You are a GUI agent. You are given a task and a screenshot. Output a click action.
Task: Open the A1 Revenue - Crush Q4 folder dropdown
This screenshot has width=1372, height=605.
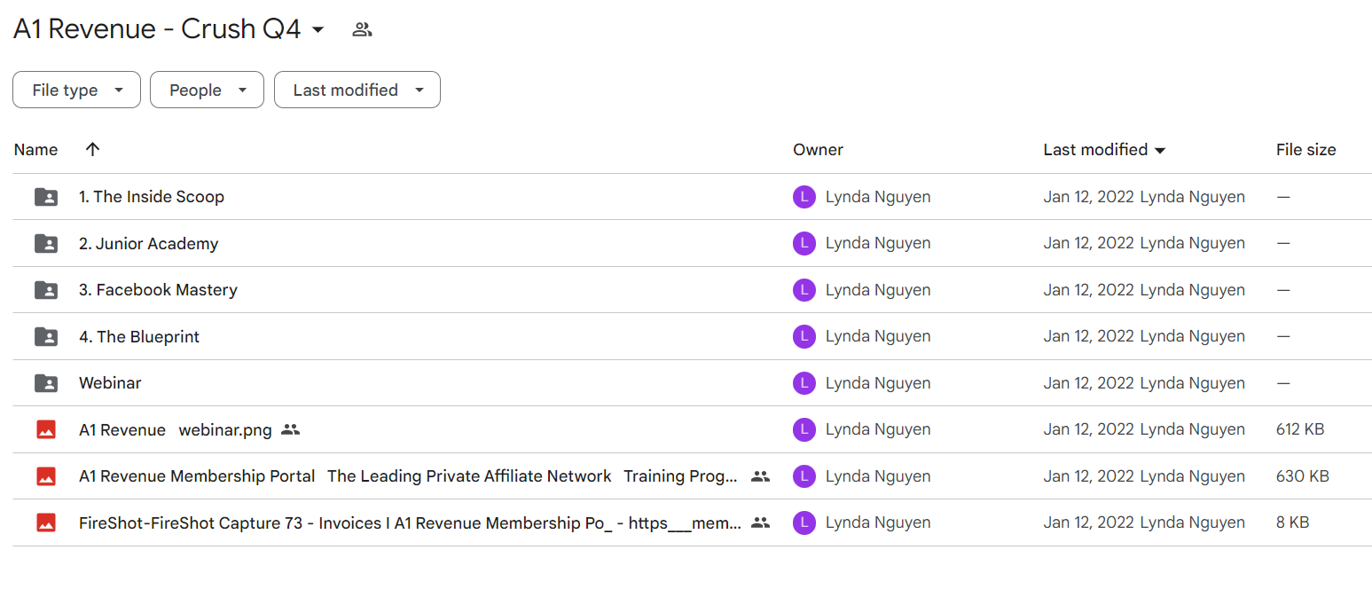[318, 29]
